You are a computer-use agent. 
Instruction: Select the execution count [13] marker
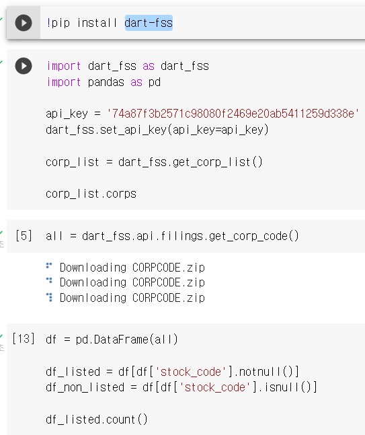click(24, 339)
